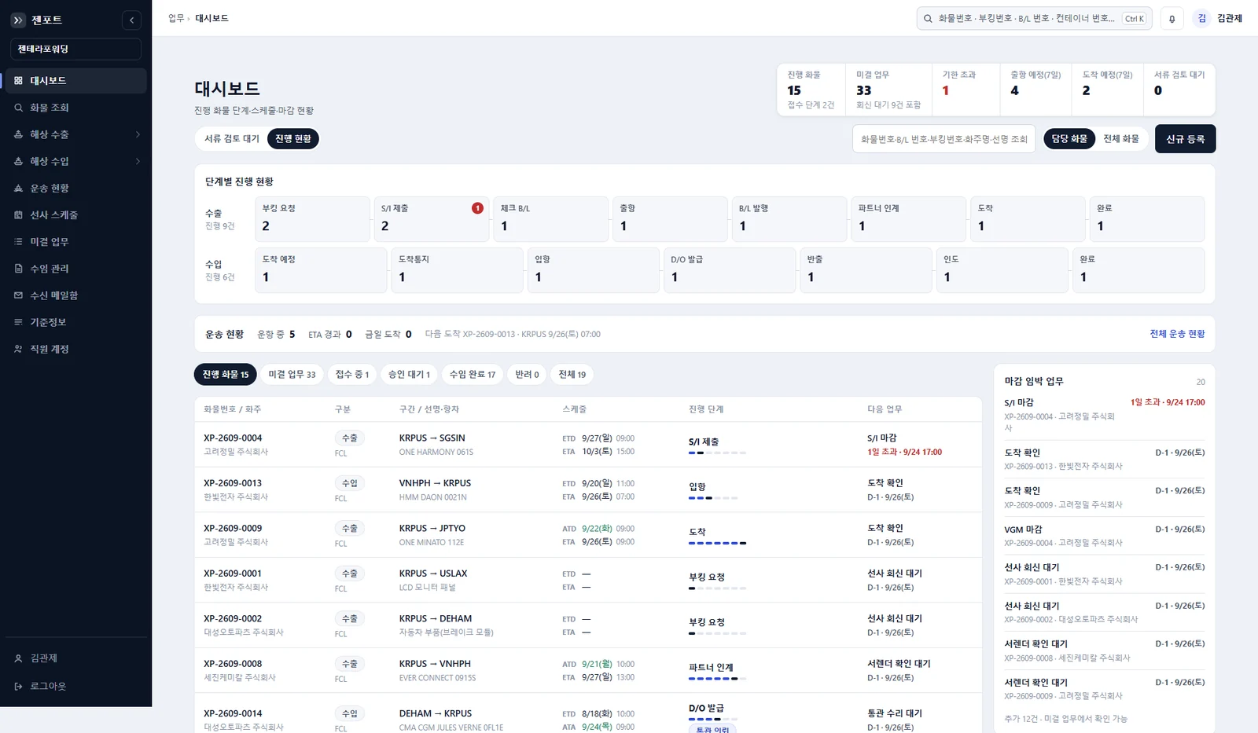
Task: Open the 접수 중 1 tab
Action: tap(352, 375)
